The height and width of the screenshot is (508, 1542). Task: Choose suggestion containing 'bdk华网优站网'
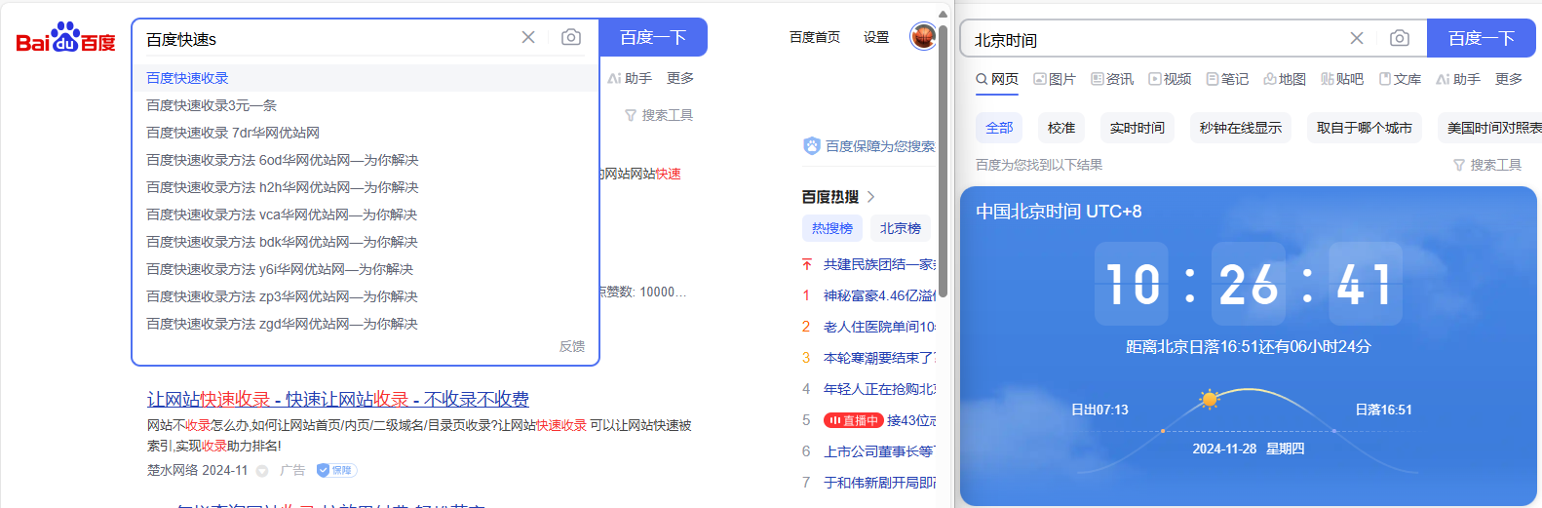(x=366, y=242)
